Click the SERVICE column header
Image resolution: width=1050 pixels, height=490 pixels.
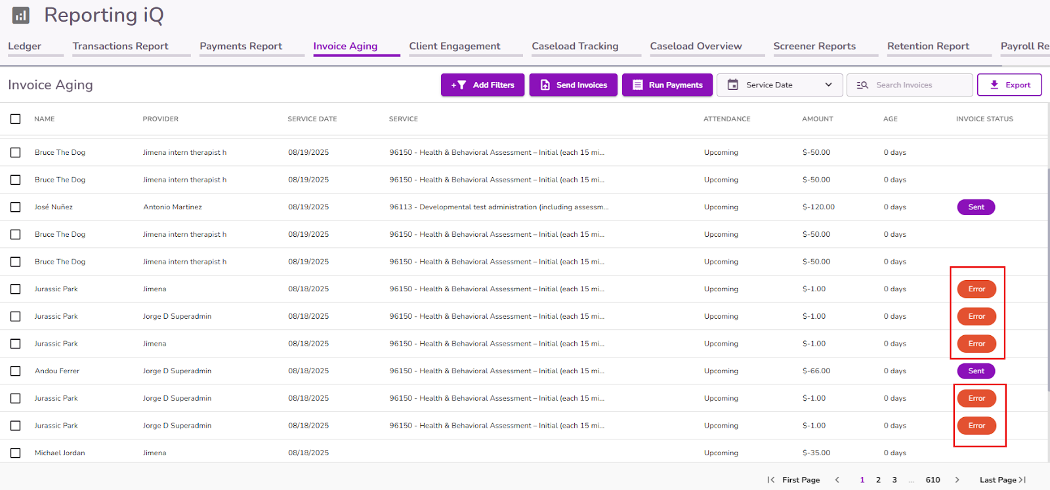[x=404, y=119]
